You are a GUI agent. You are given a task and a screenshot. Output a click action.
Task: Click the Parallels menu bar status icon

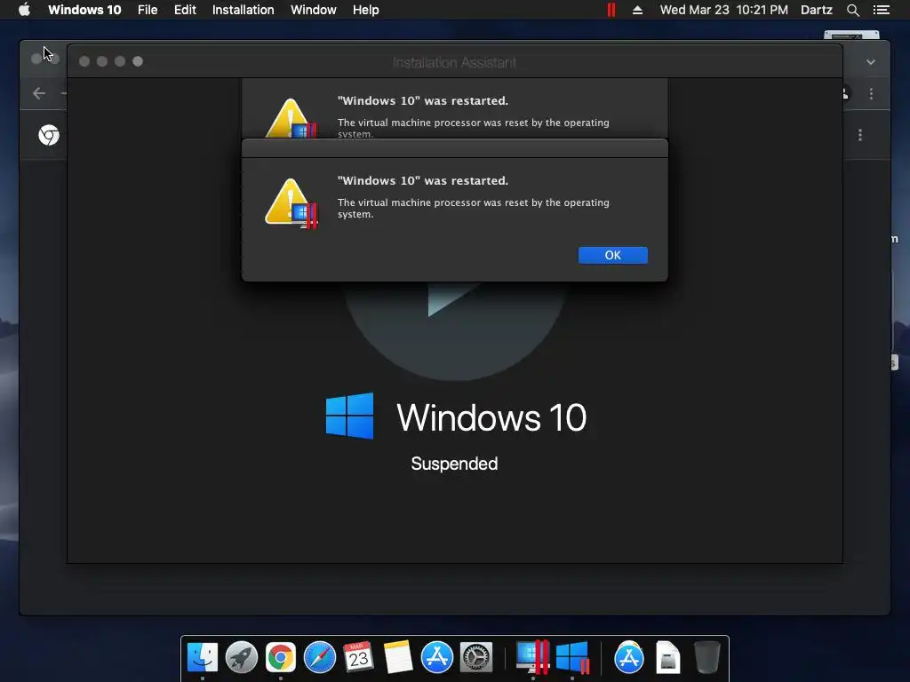pos(611,10)
